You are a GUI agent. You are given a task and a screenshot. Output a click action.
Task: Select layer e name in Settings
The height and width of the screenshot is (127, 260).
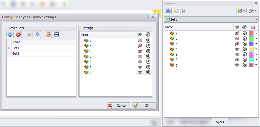click(90, 62)
